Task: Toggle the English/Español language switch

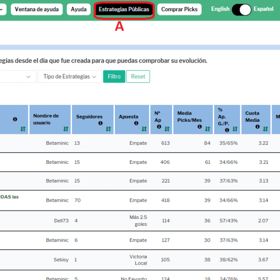Action: [242, 9]
